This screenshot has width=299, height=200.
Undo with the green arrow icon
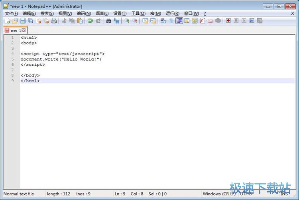click(x=90, y=21)
